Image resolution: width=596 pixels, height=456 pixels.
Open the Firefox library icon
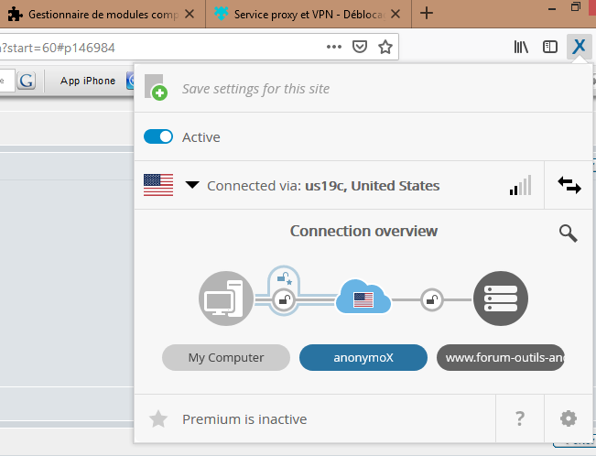(x=521, y=48)
